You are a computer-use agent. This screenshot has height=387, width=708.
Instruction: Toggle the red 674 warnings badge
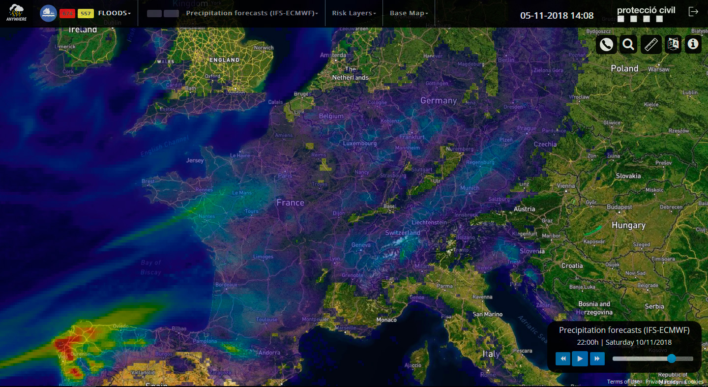67,13
